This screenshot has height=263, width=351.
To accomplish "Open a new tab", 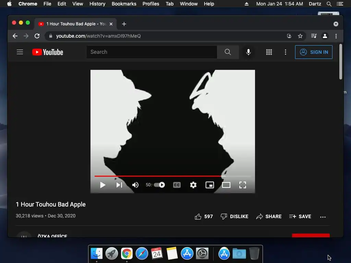I will coord(124,24).
